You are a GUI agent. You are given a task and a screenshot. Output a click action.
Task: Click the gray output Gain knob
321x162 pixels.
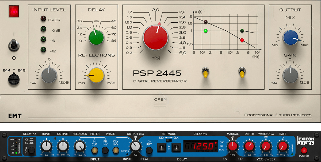[290, 75]
